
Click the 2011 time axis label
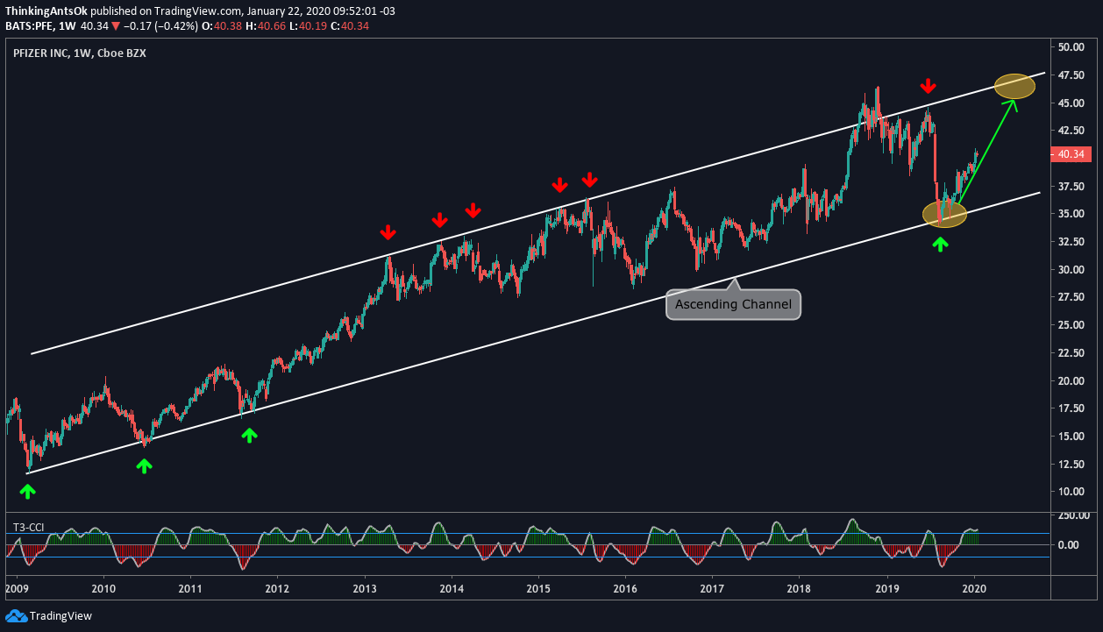coord(191,588)
